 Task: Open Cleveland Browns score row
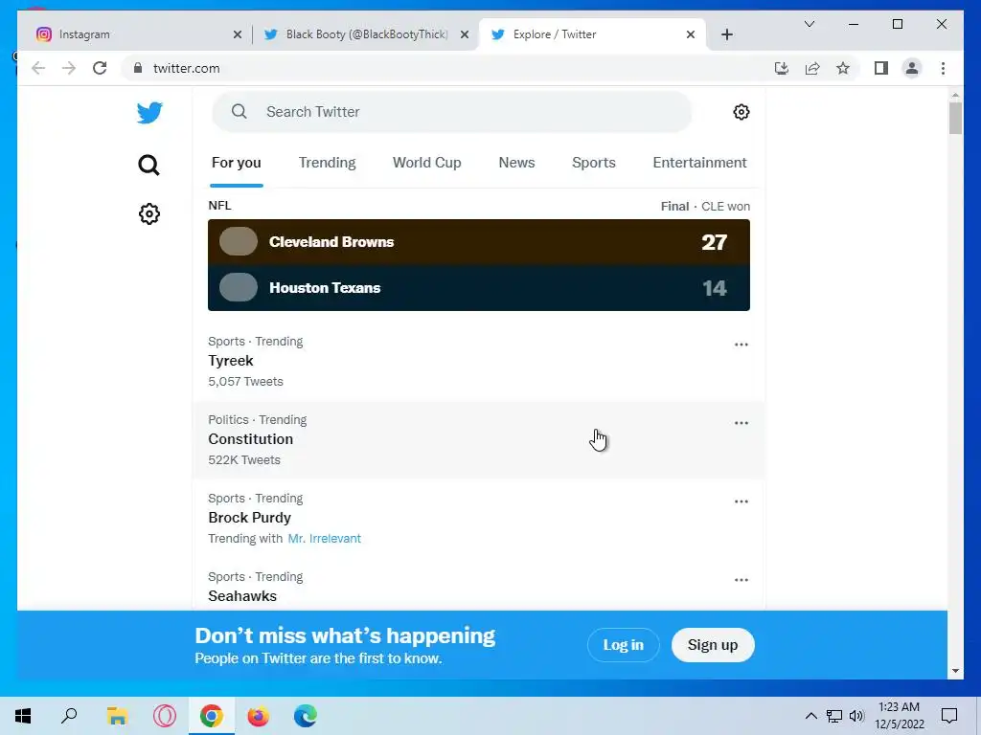(x=479, y=242)
